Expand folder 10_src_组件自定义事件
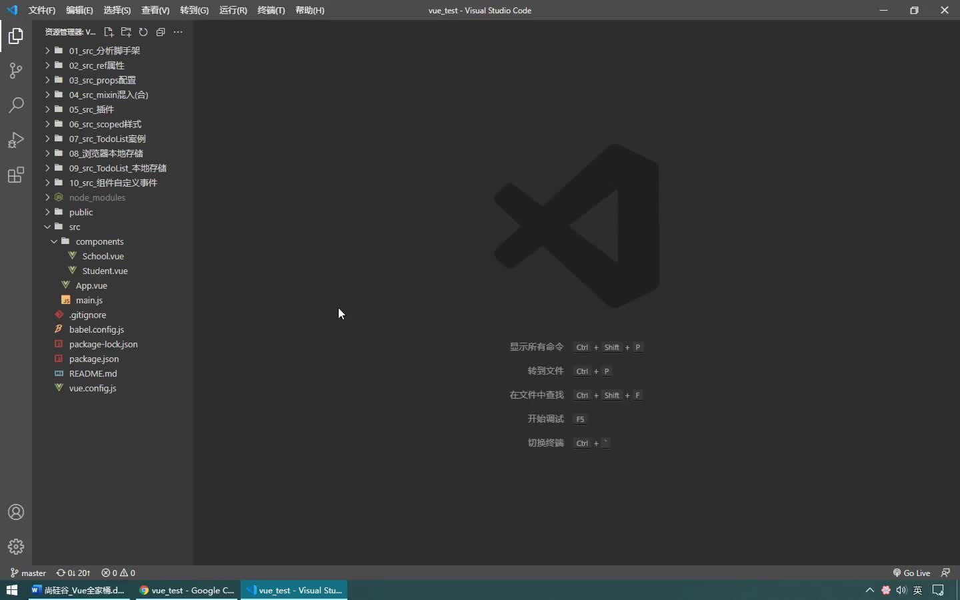The height and width of the screenshot is (600, 960). pos(113,183)
